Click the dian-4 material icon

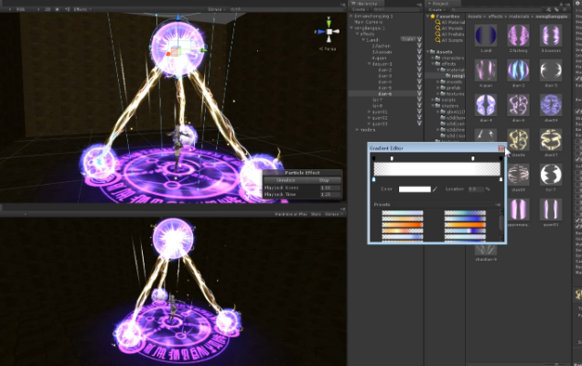pos(488,104)
